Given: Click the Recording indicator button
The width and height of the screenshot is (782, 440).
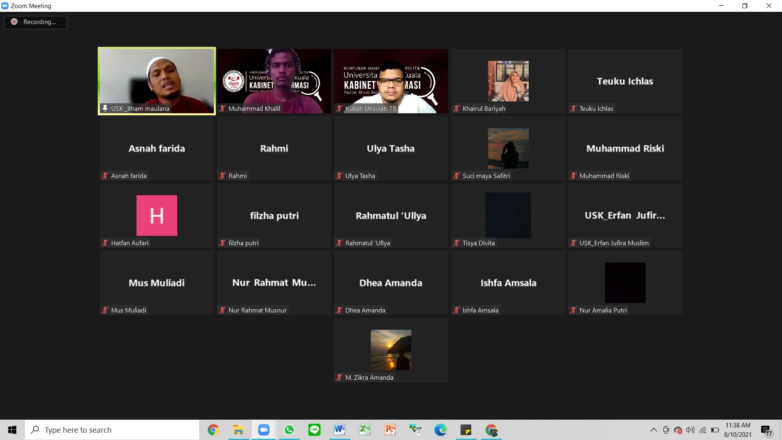Looking at the screenshot, I should coord(35,22).
